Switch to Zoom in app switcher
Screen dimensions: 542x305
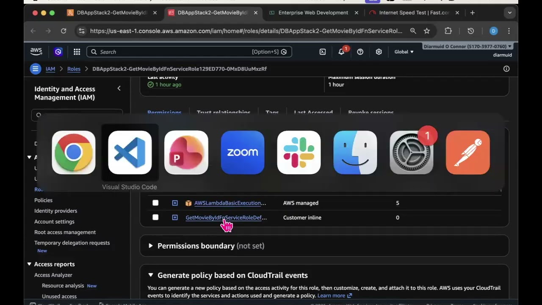tap(243, 152)
